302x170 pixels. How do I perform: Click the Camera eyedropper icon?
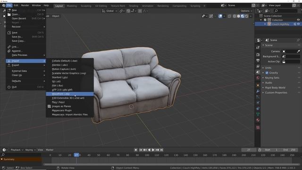[298, 51]
